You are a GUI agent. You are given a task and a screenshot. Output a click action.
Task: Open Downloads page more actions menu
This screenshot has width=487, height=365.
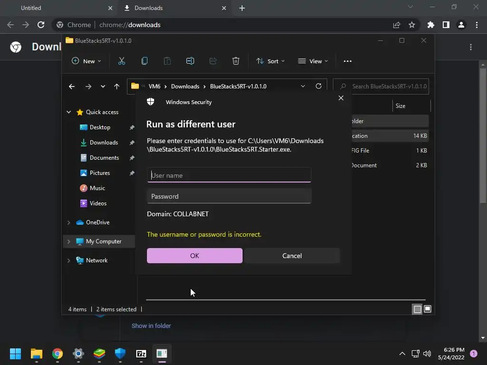[x=471, y=47]
